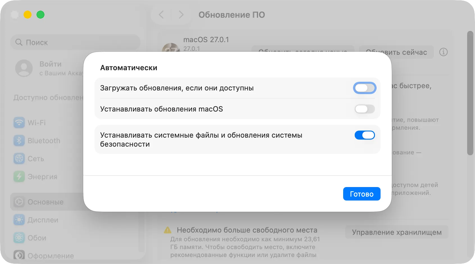Screen dimensions: 475x264
Task: Toggle download updates when available switch
Action: click(365, 88)
